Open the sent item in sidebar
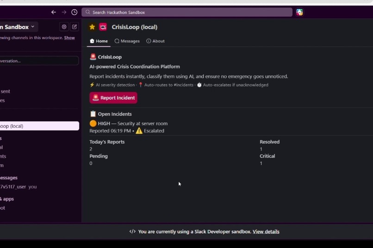This screenshot has height=248, width=373. pyautogui.click(x=5, y=91)
